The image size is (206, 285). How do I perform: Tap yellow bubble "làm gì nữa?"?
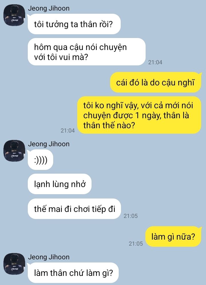[x=173, y=236]
